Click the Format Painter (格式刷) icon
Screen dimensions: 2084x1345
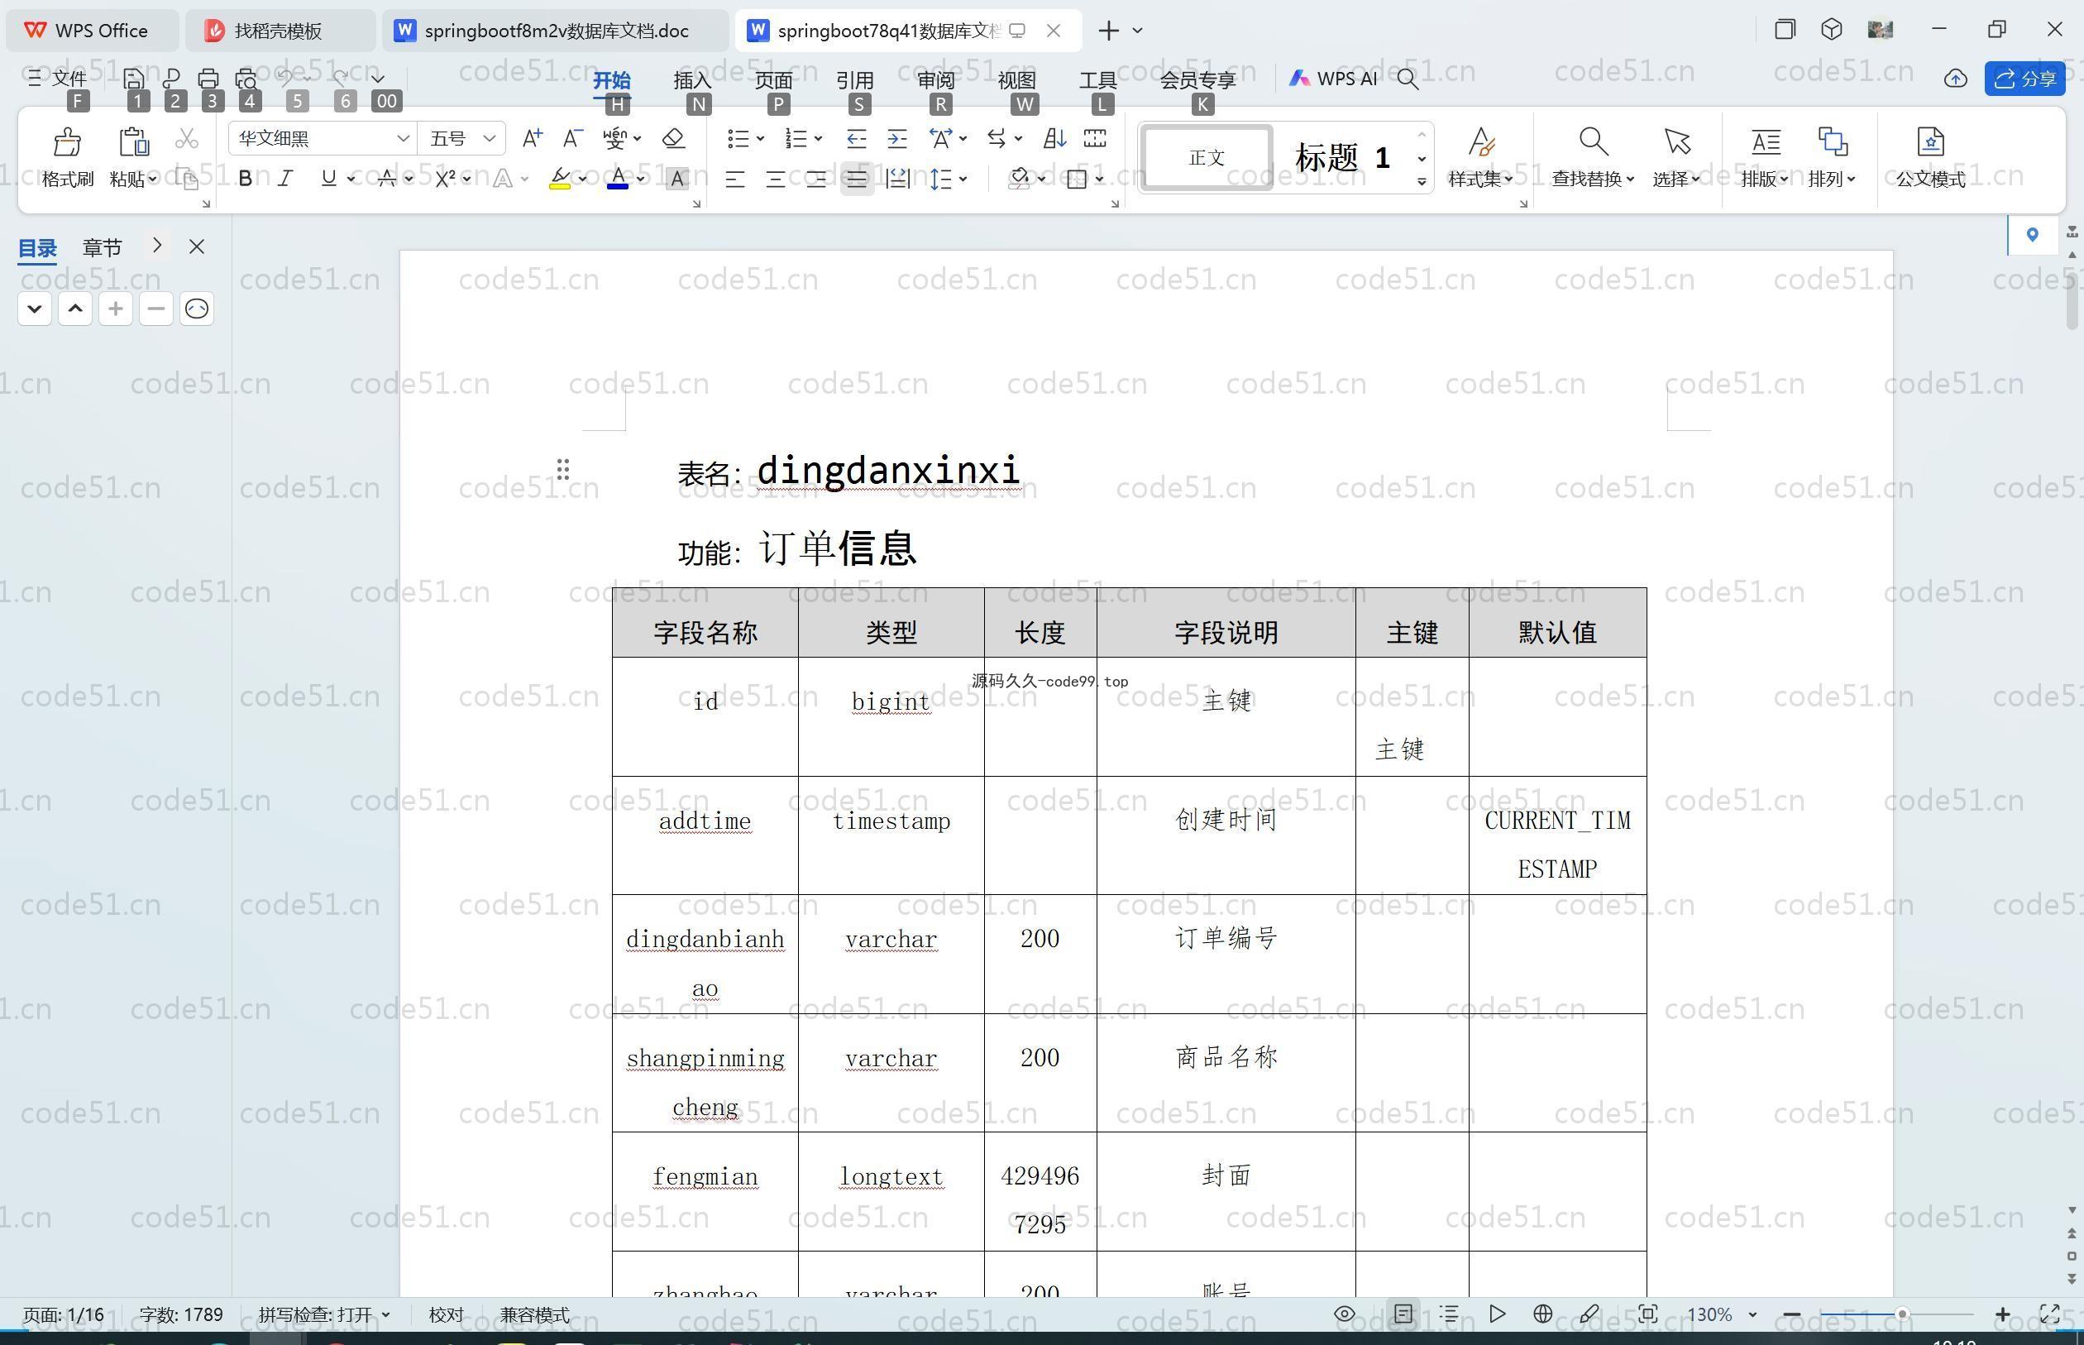click(x=67, y=141)
